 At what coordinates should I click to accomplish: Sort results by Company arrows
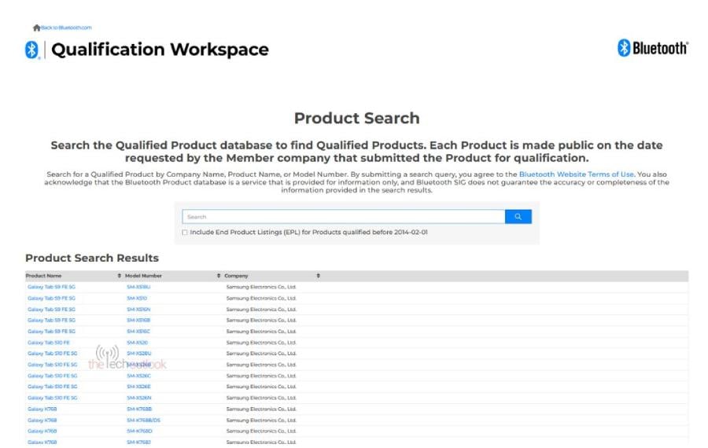(318, 276)
